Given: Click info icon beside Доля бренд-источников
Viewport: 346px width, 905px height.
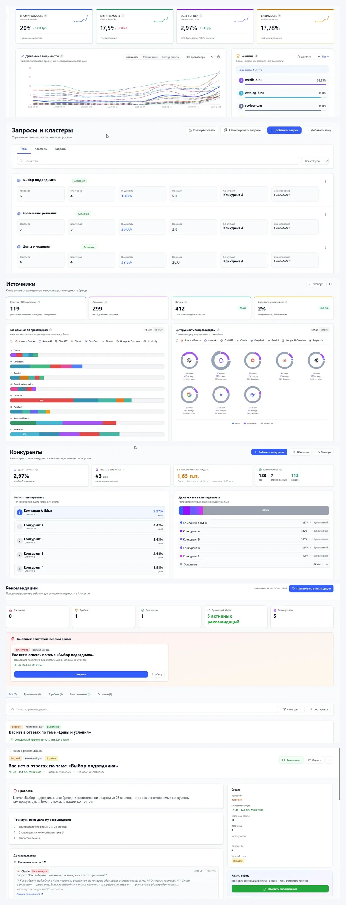Looking at the screenshot, I should point(286,302).
